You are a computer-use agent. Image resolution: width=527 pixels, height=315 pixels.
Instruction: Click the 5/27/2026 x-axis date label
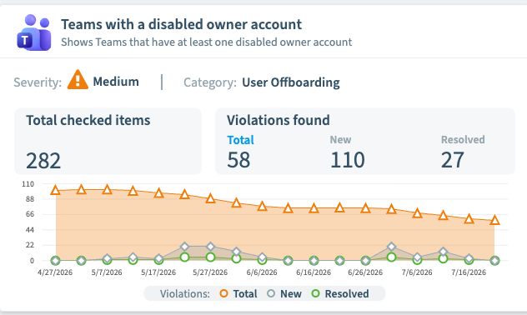(210, 272)
